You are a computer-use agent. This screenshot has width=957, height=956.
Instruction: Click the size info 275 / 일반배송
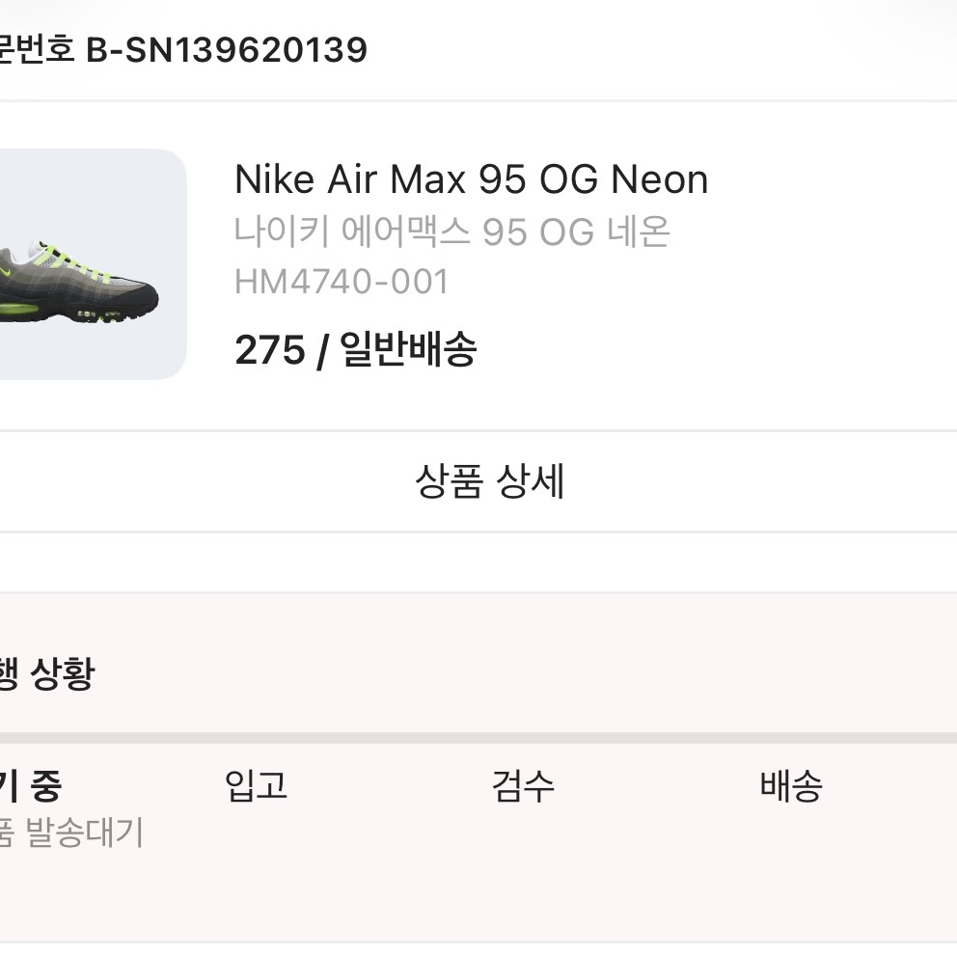point(359,351)
